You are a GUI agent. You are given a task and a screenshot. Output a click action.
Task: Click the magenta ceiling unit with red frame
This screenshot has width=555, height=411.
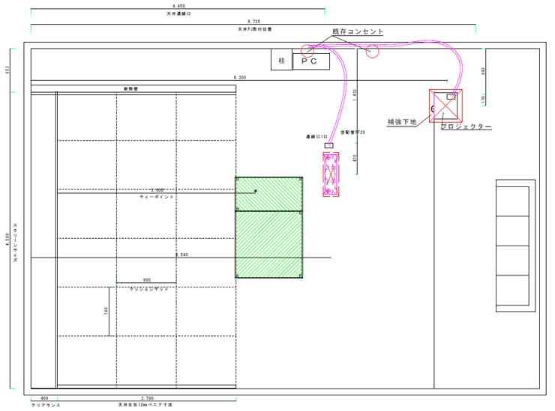point(330,174)
